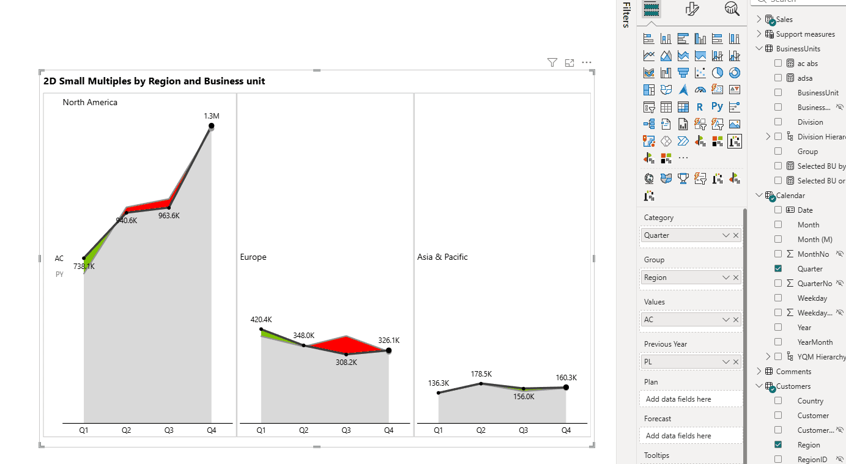Open the Analytics magnifier tab
Viewport: 846px width, 464px height.
coord(732,9)
